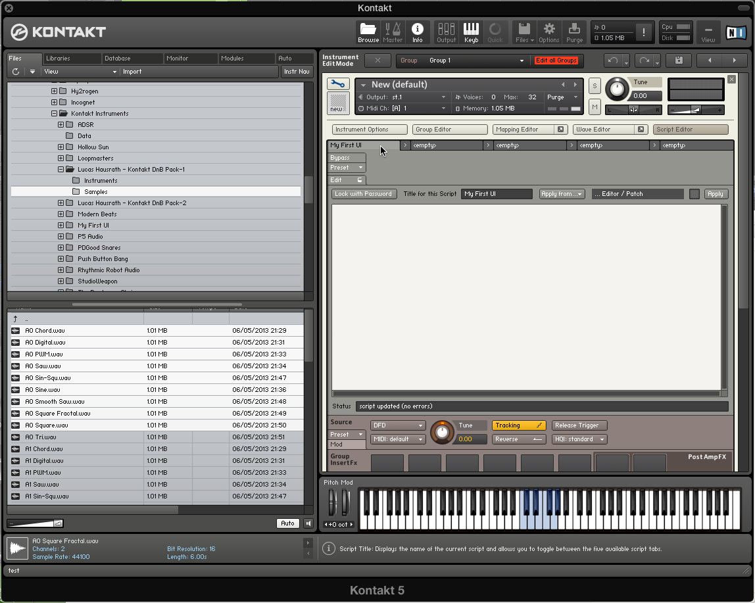Image resolution: width=755 pixels, height=603 pixels.
Task: Open the DFD source mode dropdown
Action: [x=398, y=425]
